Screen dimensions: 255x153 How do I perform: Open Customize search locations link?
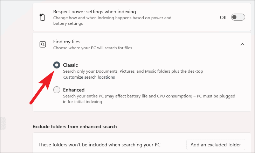tap(89, 77)
